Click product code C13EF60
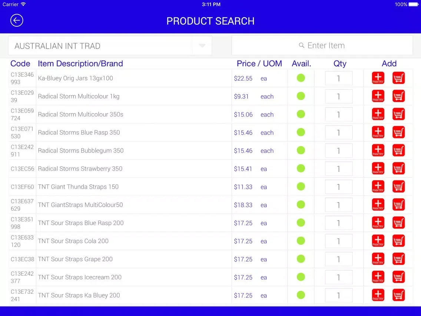The height and width of the screenshot is (316, 421). [22, 187]
